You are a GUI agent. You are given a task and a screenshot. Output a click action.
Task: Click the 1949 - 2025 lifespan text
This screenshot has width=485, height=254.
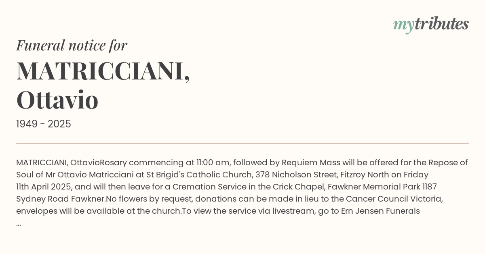44,124
